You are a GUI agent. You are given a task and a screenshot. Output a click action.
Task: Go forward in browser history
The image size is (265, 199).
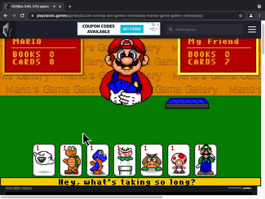(14, 16)
